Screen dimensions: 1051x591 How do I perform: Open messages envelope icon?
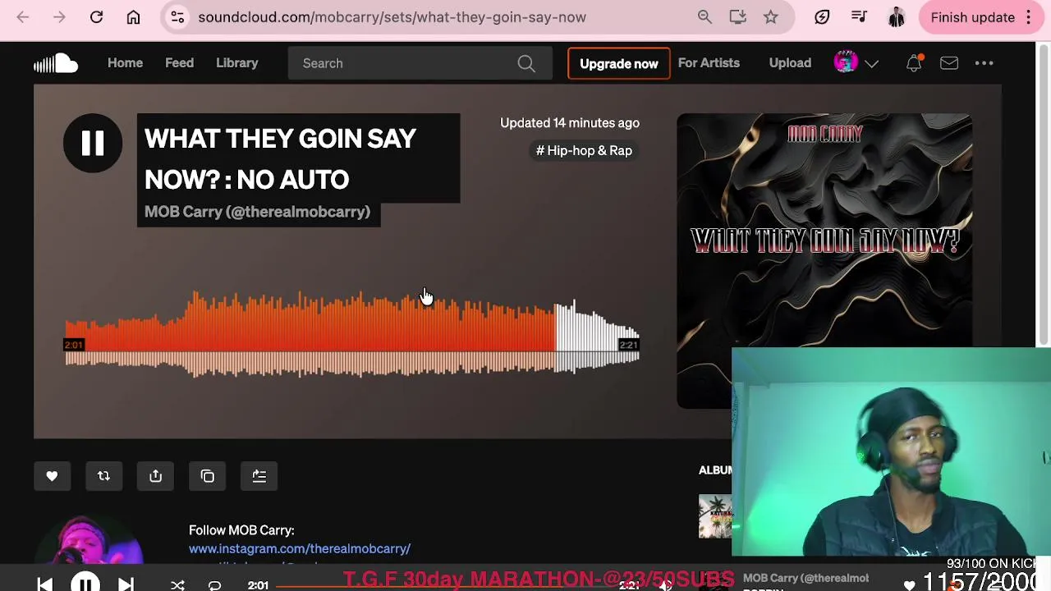[x=949, y=63]
